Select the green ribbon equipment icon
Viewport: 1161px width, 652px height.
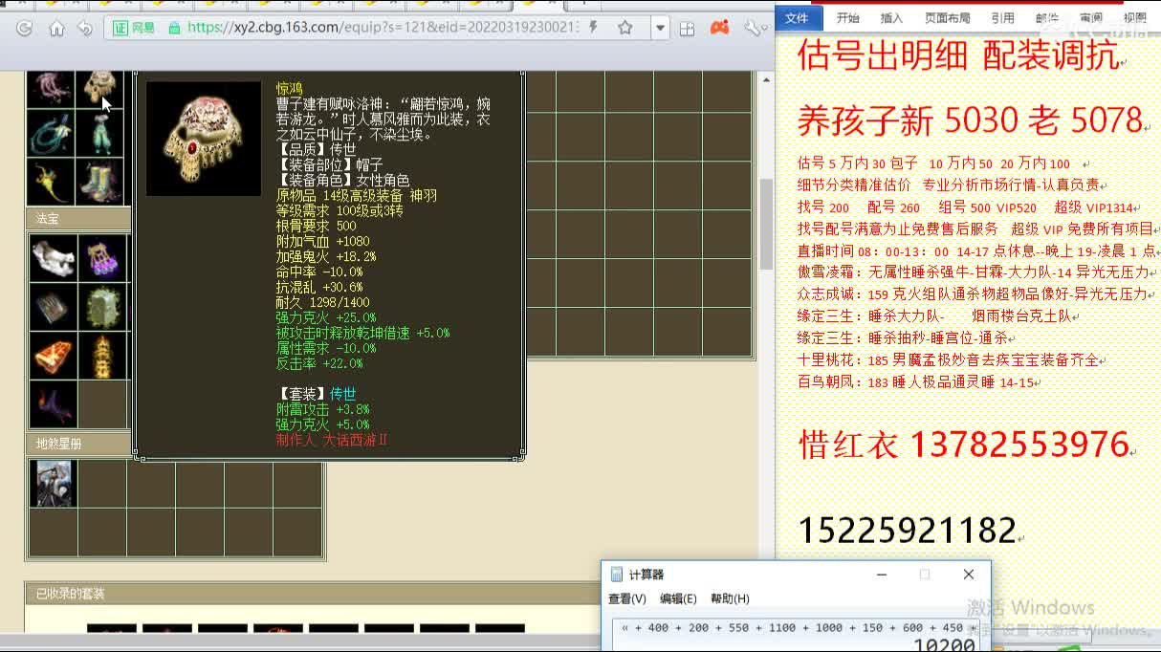(x=51, y=133)
